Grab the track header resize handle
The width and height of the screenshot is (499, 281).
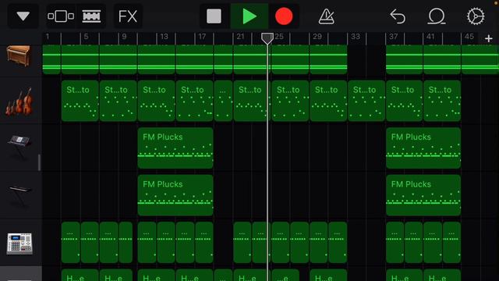click(39, 162)
